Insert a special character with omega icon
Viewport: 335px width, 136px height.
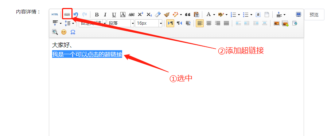pyautogui.click(x=73, y=32)
